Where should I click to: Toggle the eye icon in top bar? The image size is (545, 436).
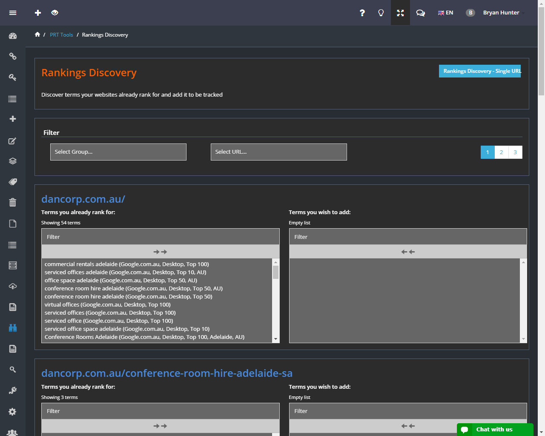tap(54, 13)
